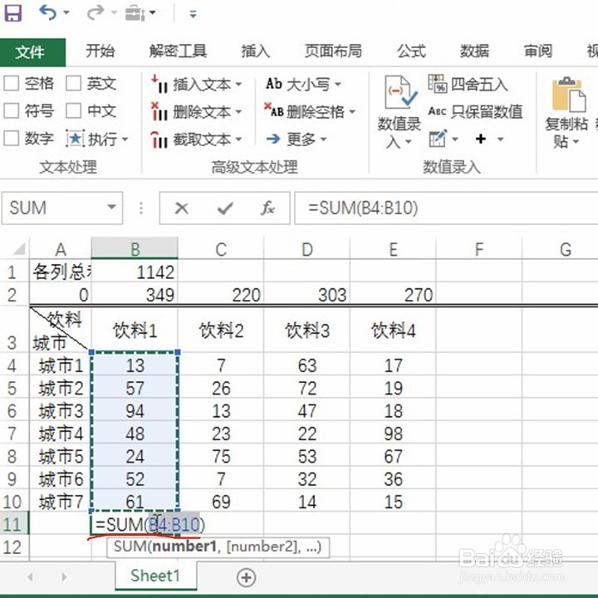The image size is (598, 598).
Task: Select row 11 header
Action: click(14, 524)
